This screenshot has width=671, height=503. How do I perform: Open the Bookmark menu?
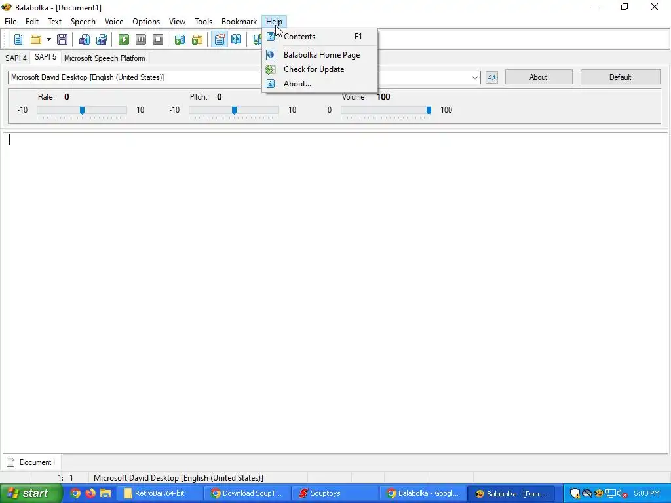[239, 22]
